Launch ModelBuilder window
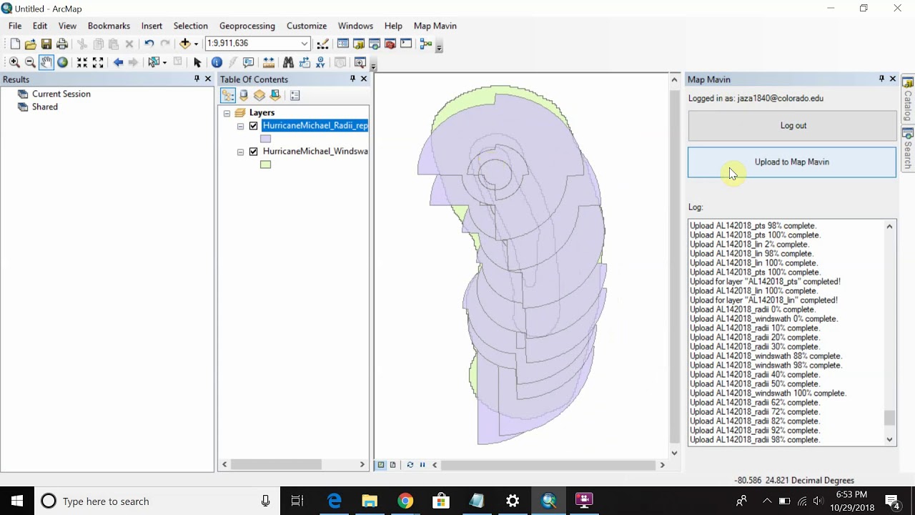This screenshot has width=915, height=515. point(426,44)
